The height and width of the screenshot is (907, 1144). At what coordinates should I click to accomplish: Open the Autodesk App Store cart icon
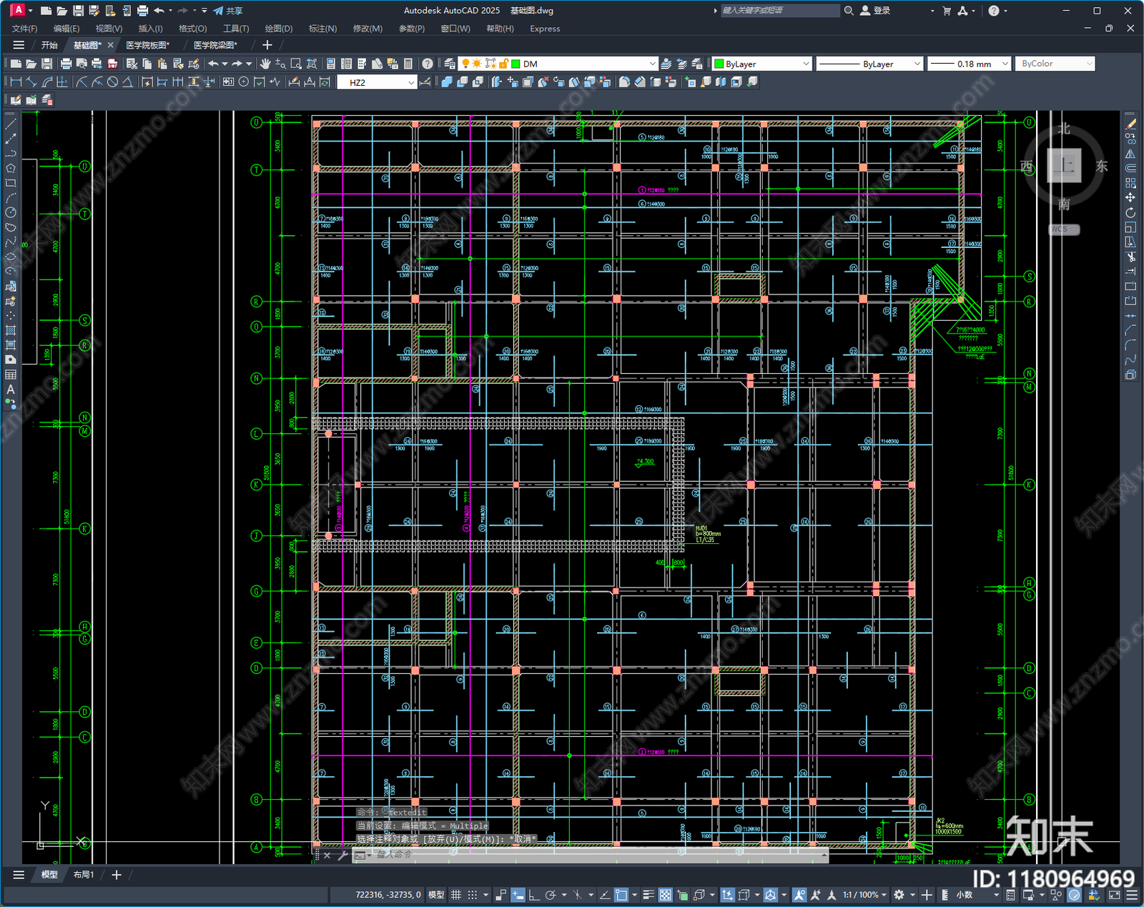(x=947, y=11)
